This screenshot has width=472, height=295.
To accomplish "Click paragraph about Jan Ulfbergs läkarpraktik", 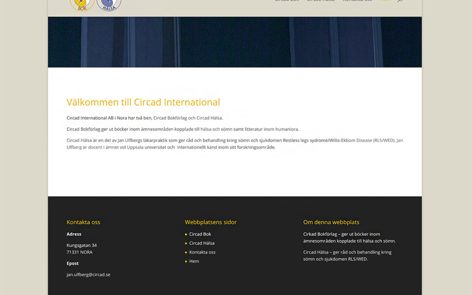I will pos(235,144).
